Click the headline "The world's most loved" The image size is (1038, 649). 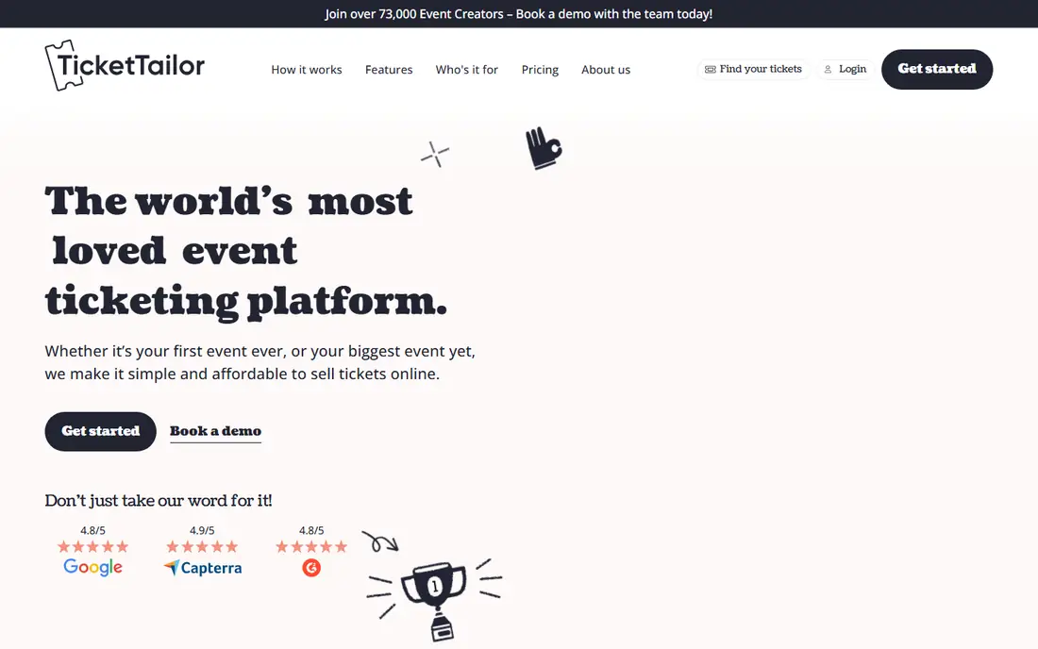coord(229,225)
